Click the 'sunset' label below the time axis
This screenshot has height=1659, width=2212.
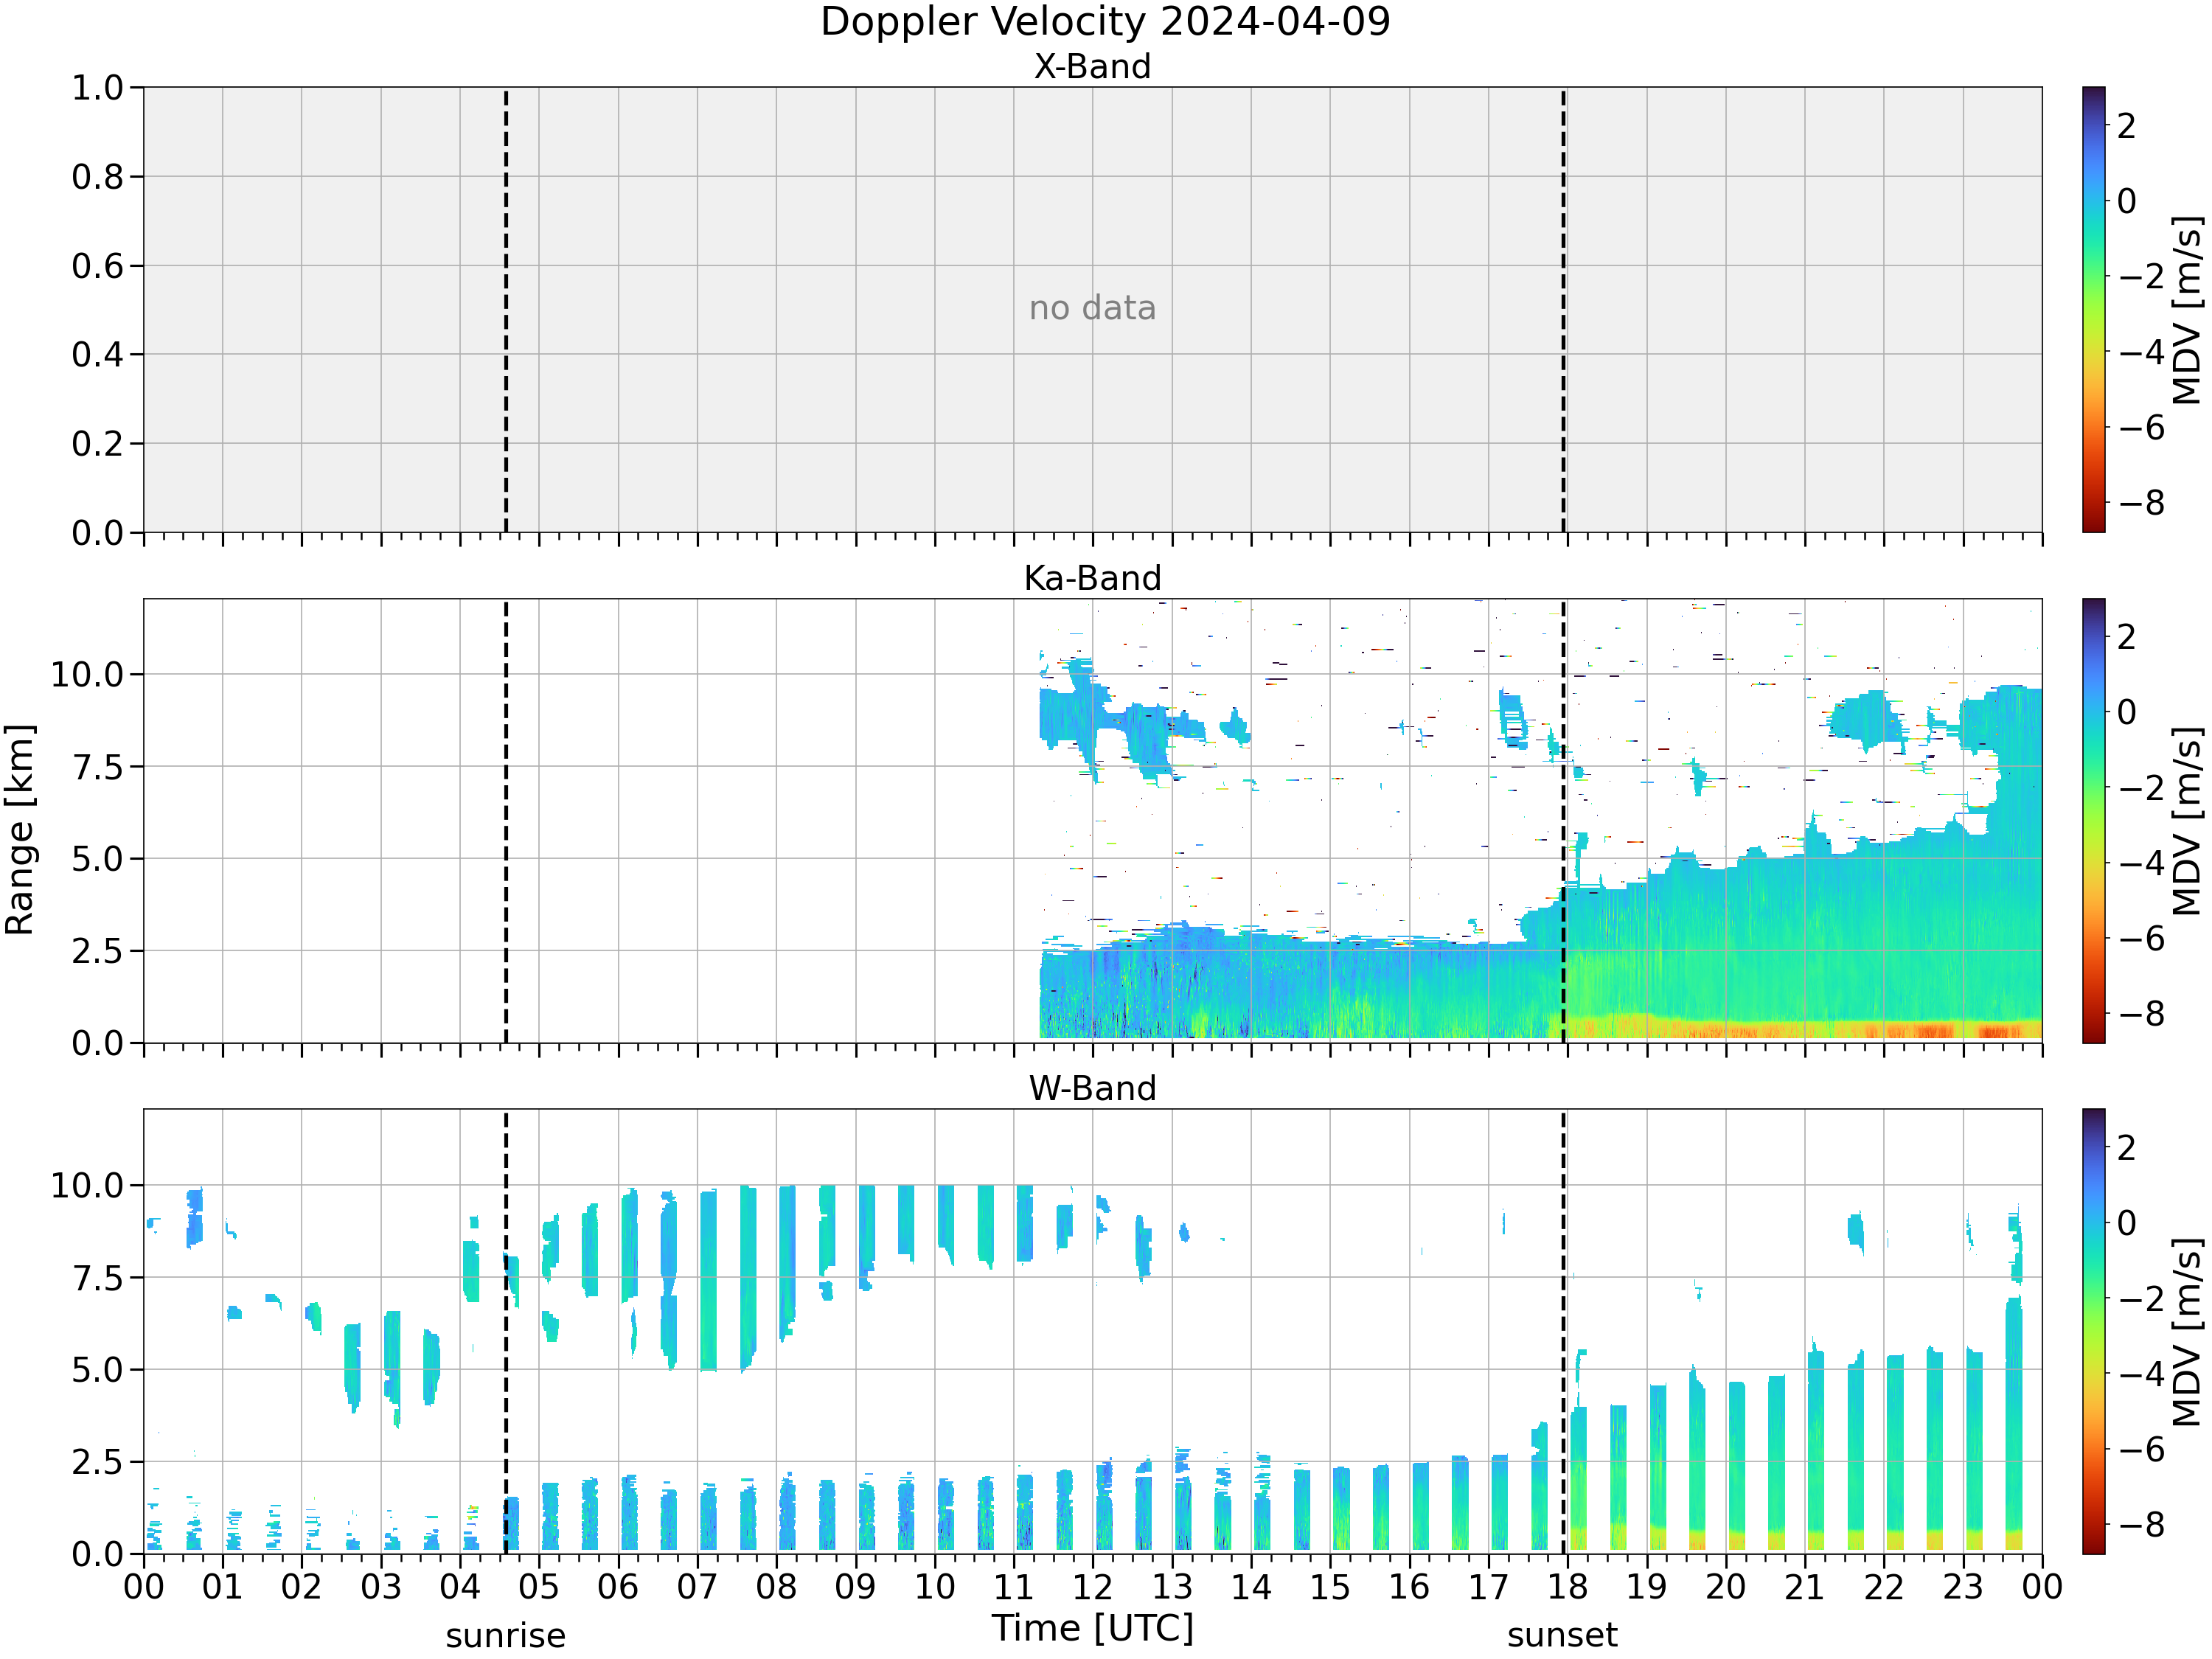click(1562, 1636)
